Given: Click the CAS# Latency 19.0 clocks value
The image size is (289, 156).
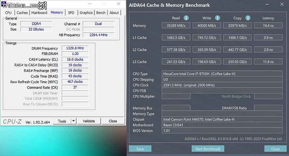Looking at the screenshot, I should 75,59.
